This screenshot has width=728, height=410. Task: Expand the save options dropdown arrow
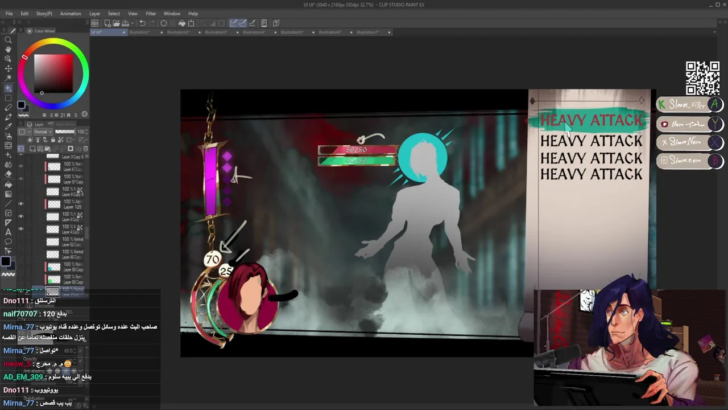(132, 23)
